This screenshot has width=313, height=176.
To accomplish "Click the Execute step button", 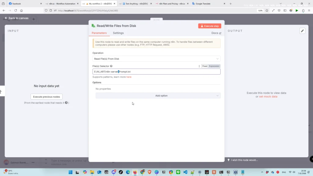I will [209, 26].
